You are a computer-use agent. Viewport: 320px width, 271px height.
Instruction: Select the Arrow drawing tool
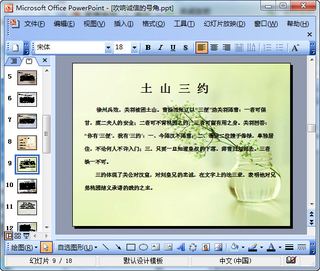[118, 247]
